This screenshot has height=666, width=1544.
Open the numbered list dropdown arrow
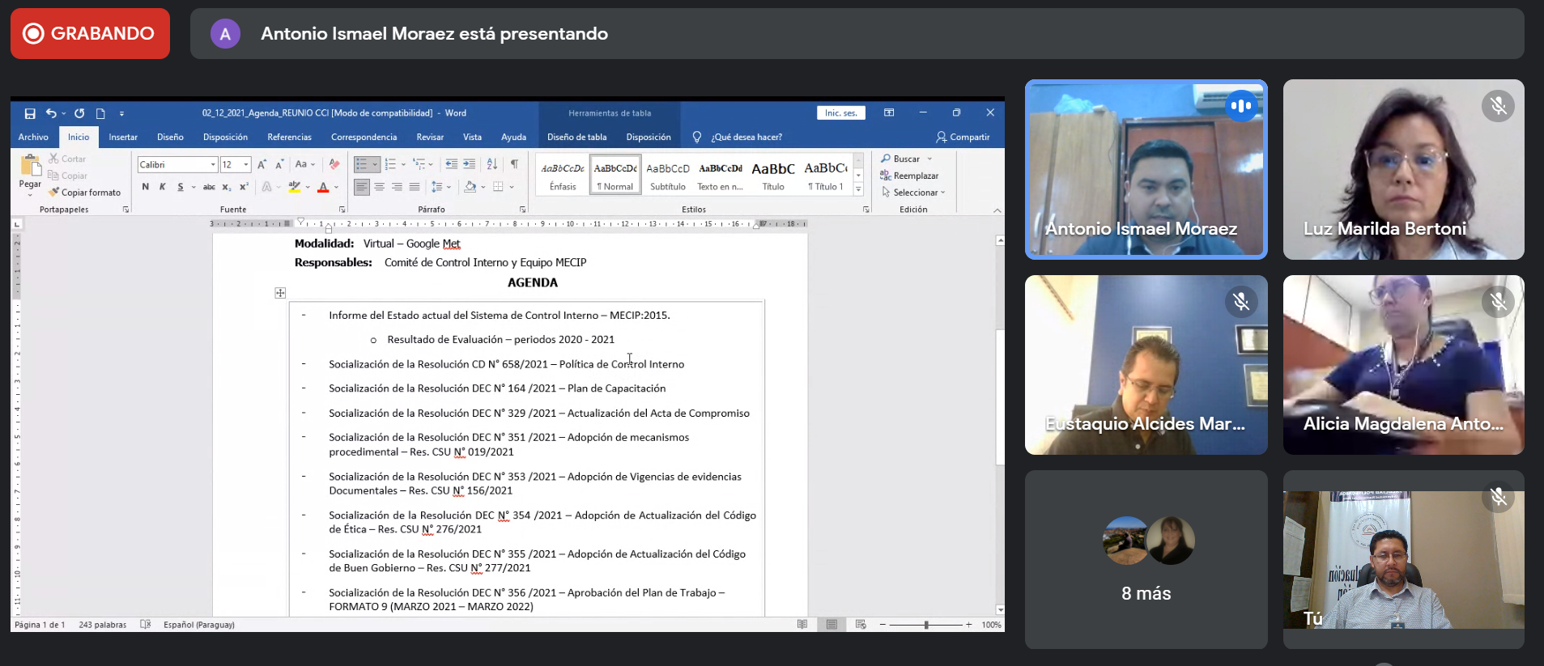point(403,164)
